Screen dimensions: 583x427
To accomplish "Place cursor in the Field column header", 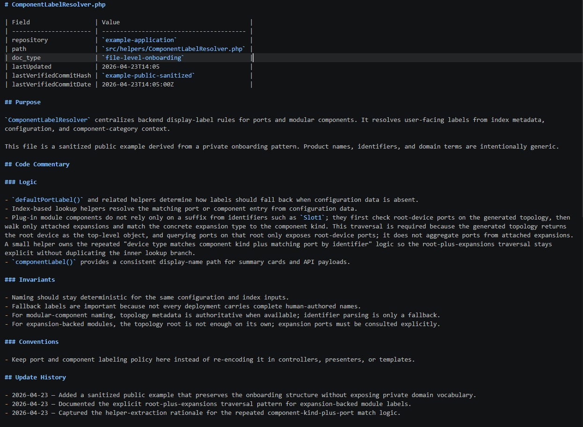I will coord(21,22).
